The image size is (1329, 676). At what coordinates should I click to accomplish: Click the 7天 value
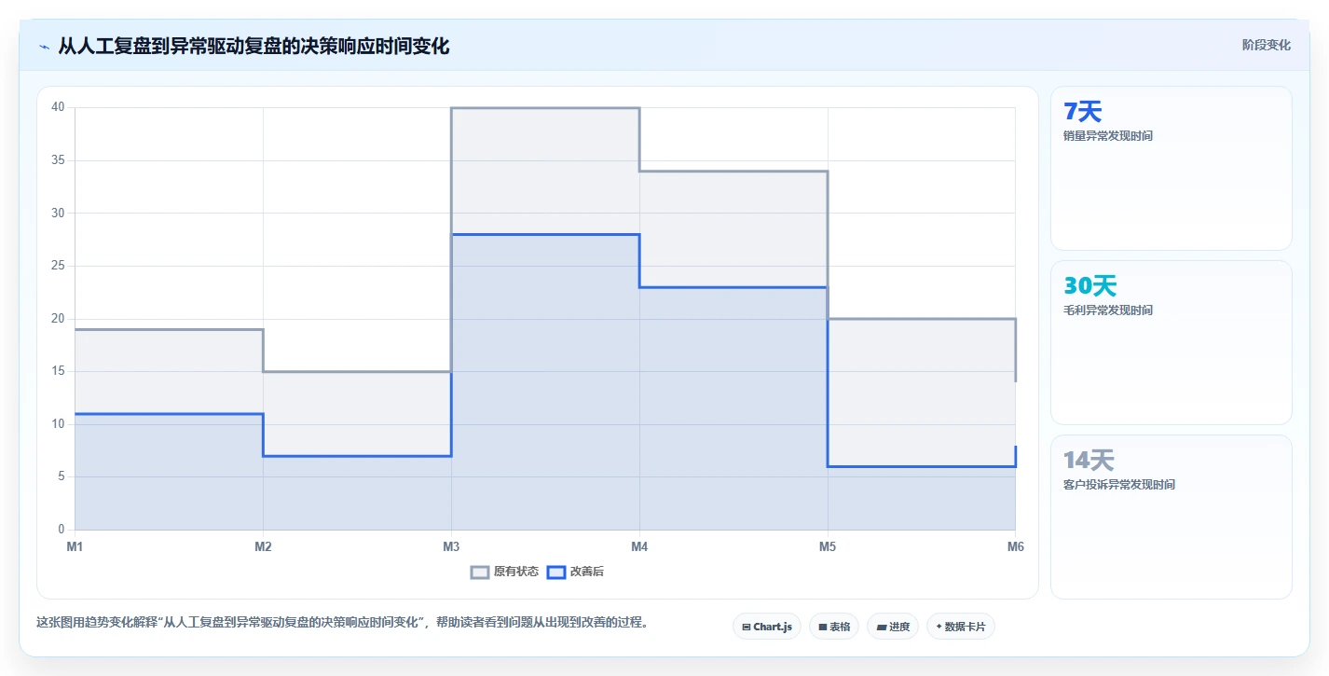pyautogui.click(x=1083, y=112)
